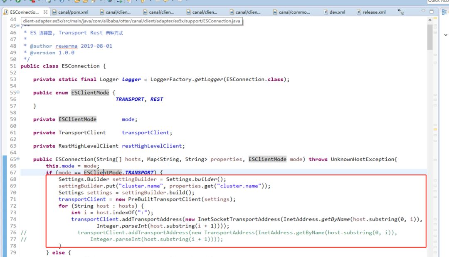Minimize the editor area
The image size is (449, 257).
tap(423, 11)
